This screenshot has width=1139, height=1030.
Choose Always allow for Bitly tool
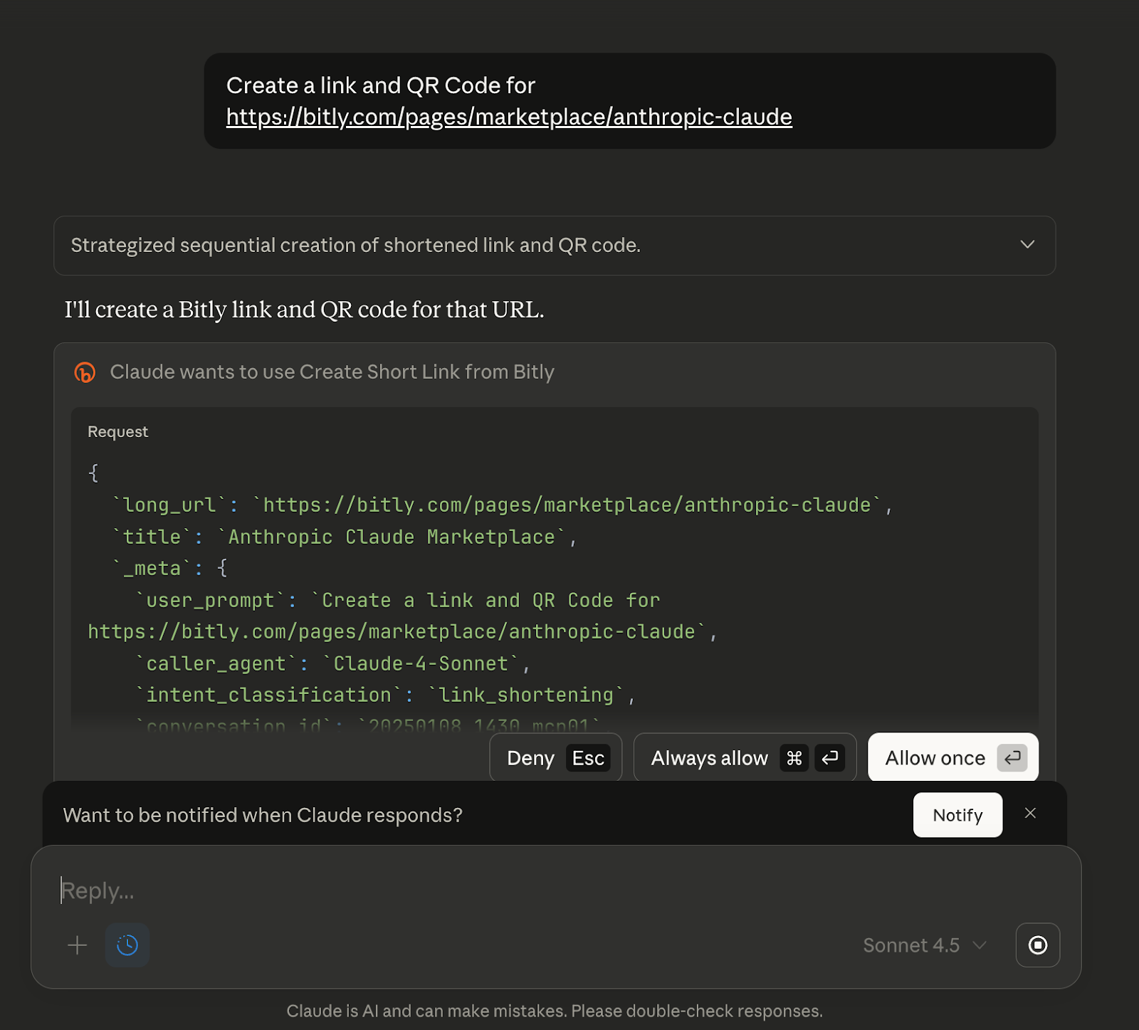(x=745, y=758)
